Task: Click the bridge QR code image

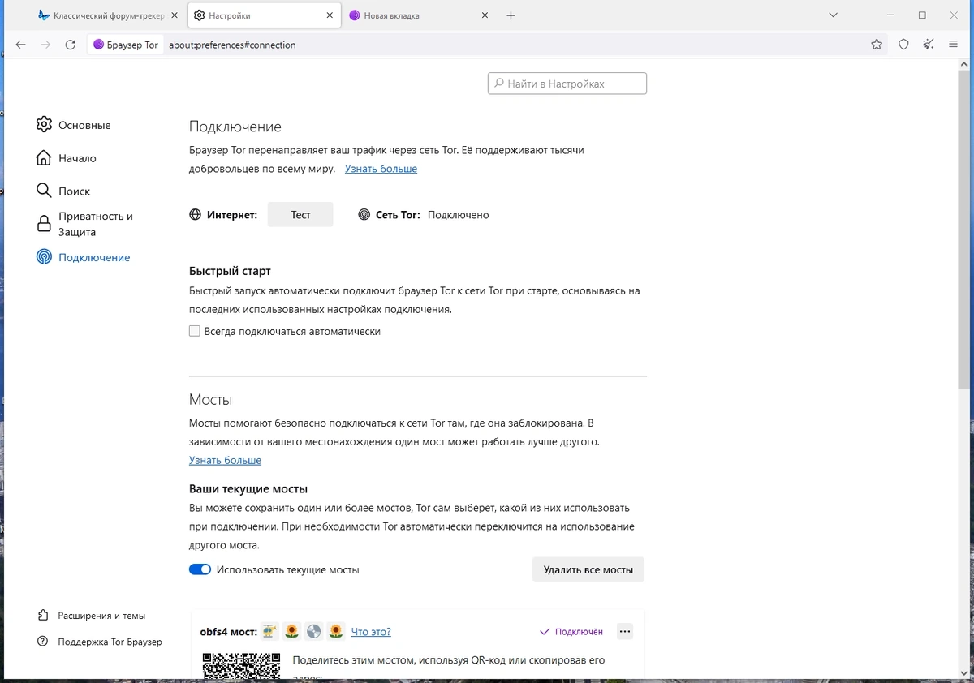Action: [x=241, y=664]
